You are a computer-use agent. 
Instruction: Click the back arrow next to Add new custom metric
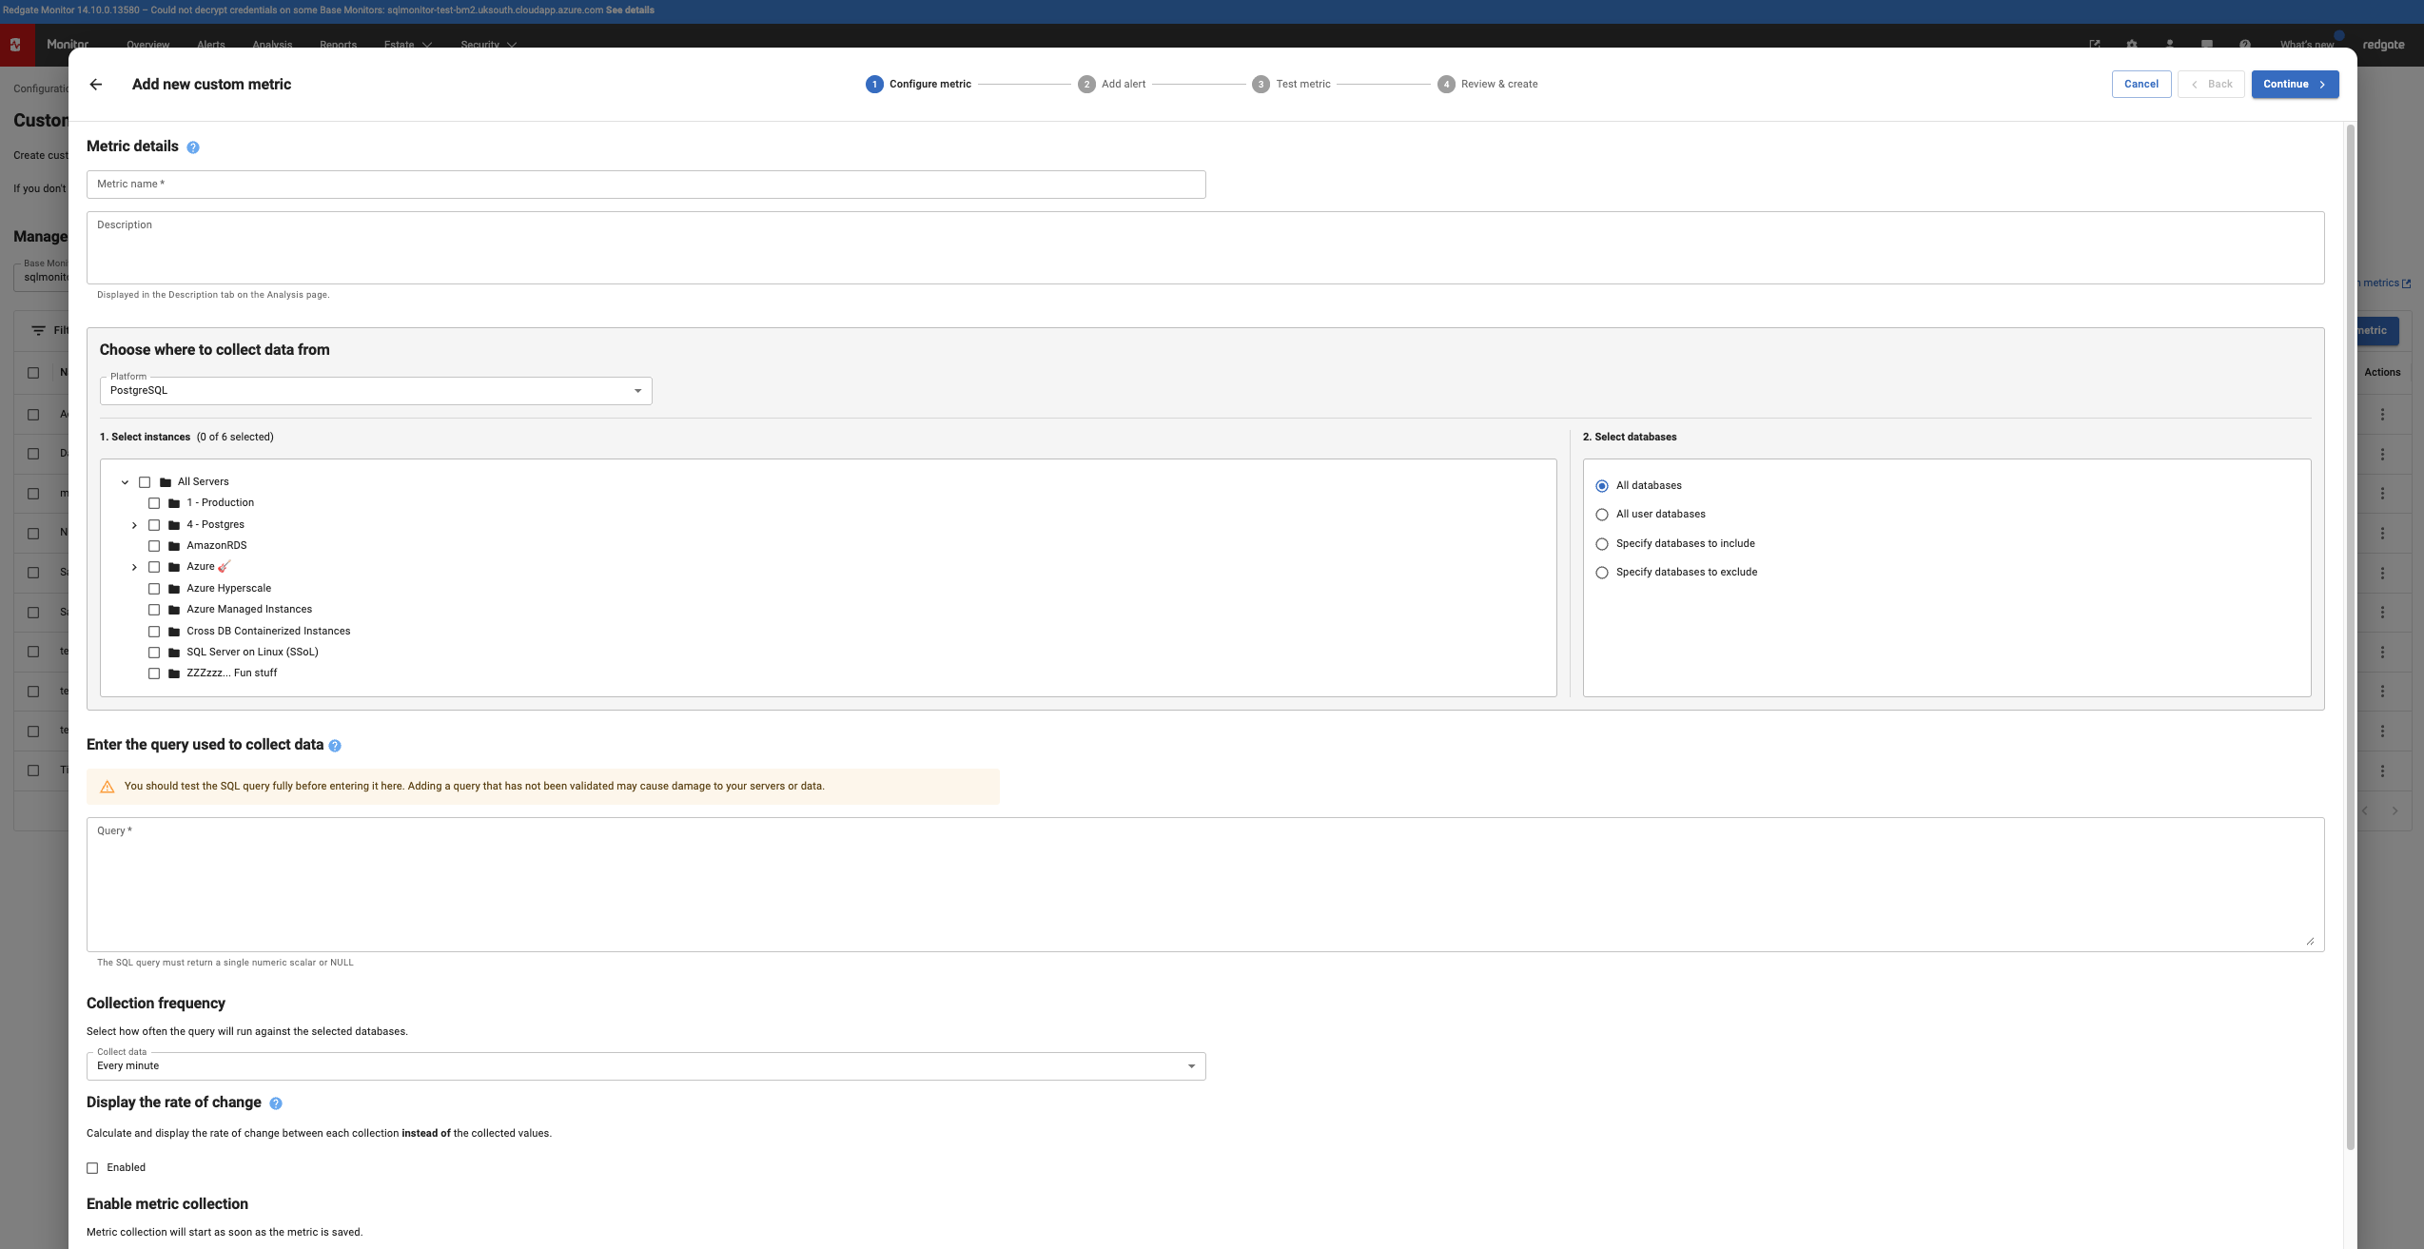pyautogui.click(x=95, y=84)
